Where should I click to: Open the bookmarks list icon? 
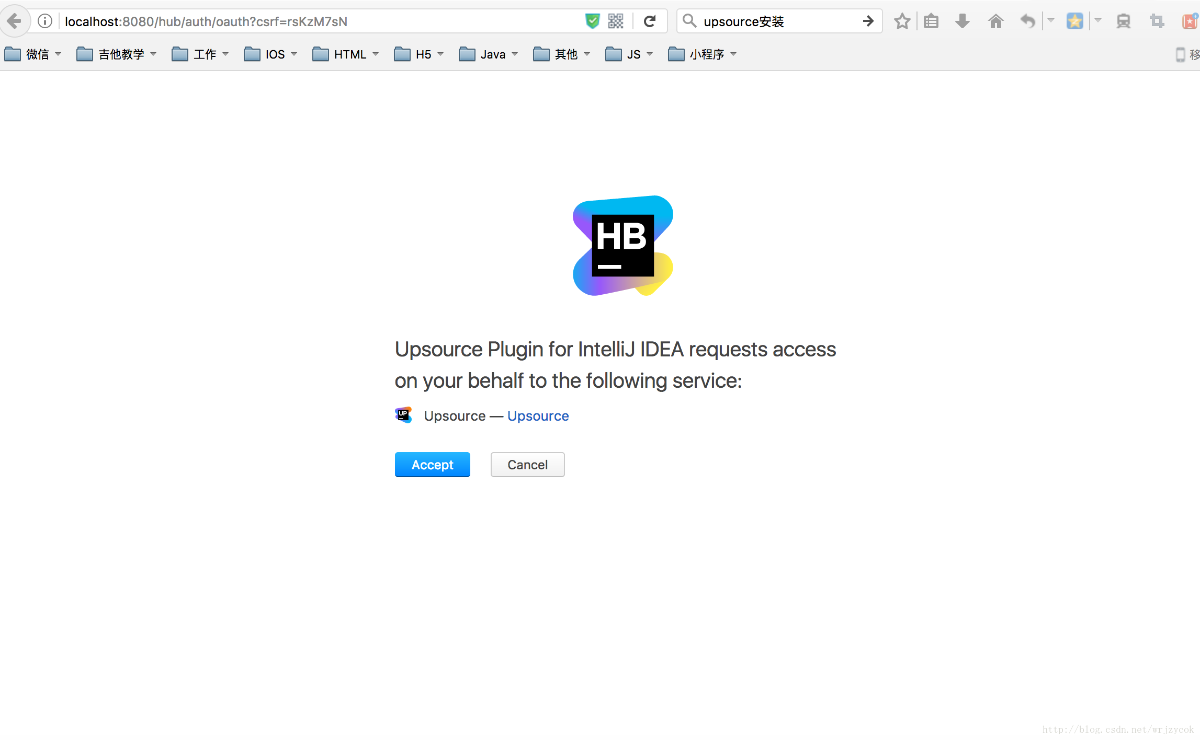(931, 21)
